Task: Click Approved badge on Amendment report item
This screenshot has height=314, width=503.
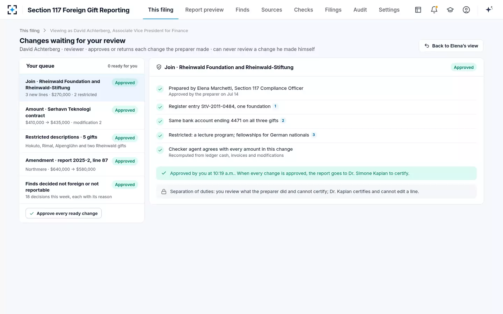Action: [x=125, y=161]
